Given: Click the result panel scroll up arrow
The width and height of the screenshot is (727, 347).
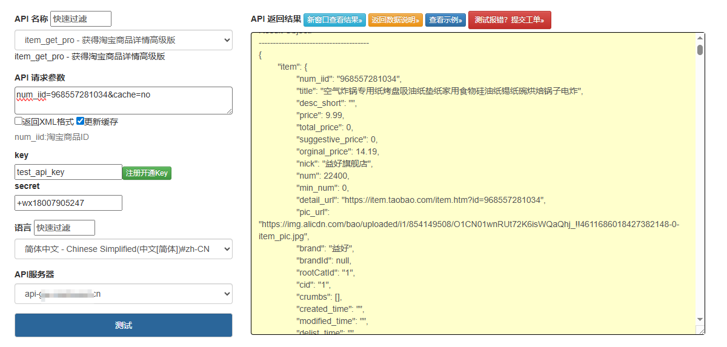Looking at the screenshot, I should 700,38.
